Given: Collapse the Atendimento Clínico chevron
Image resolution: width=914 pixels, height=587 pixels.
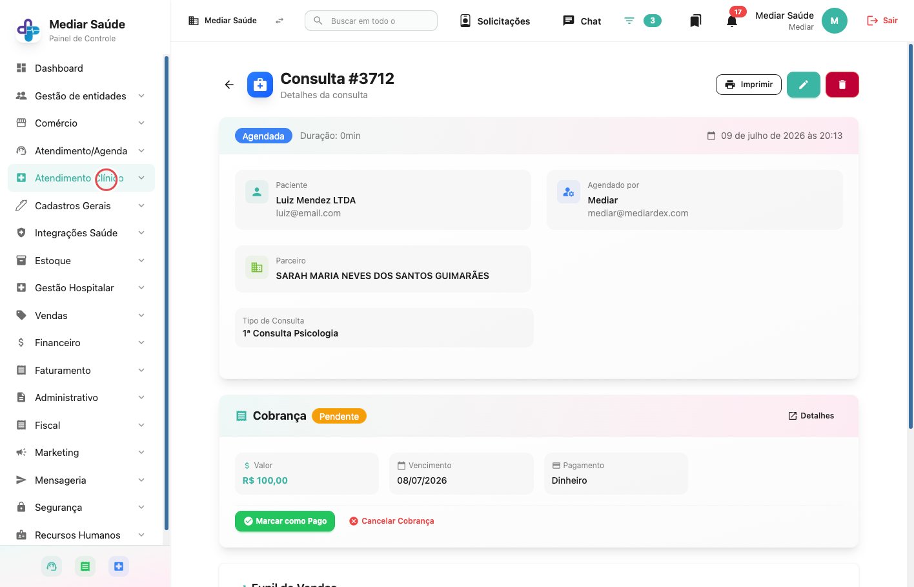Looking at the screenshot, I should [141, 178].
